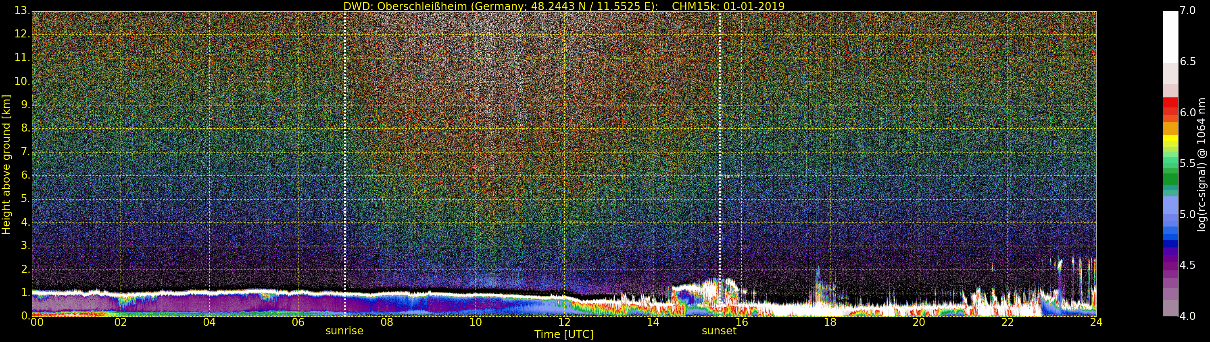Click the height tick label '3.'
Screen dimensions: 1210x342
click(25, 245)
